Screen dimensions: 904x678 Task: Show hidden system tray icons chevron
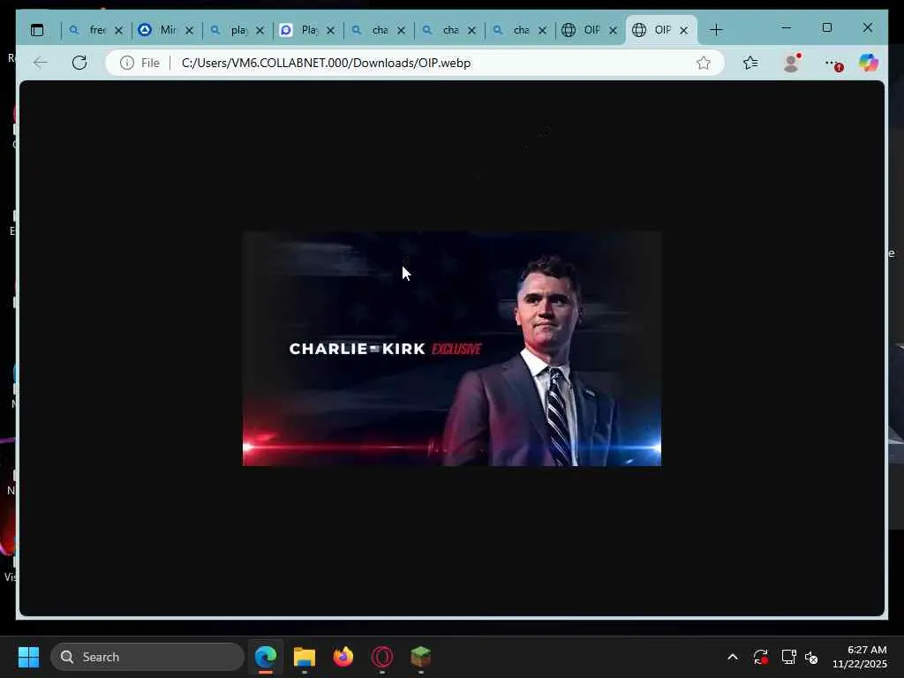coord(732,657)
